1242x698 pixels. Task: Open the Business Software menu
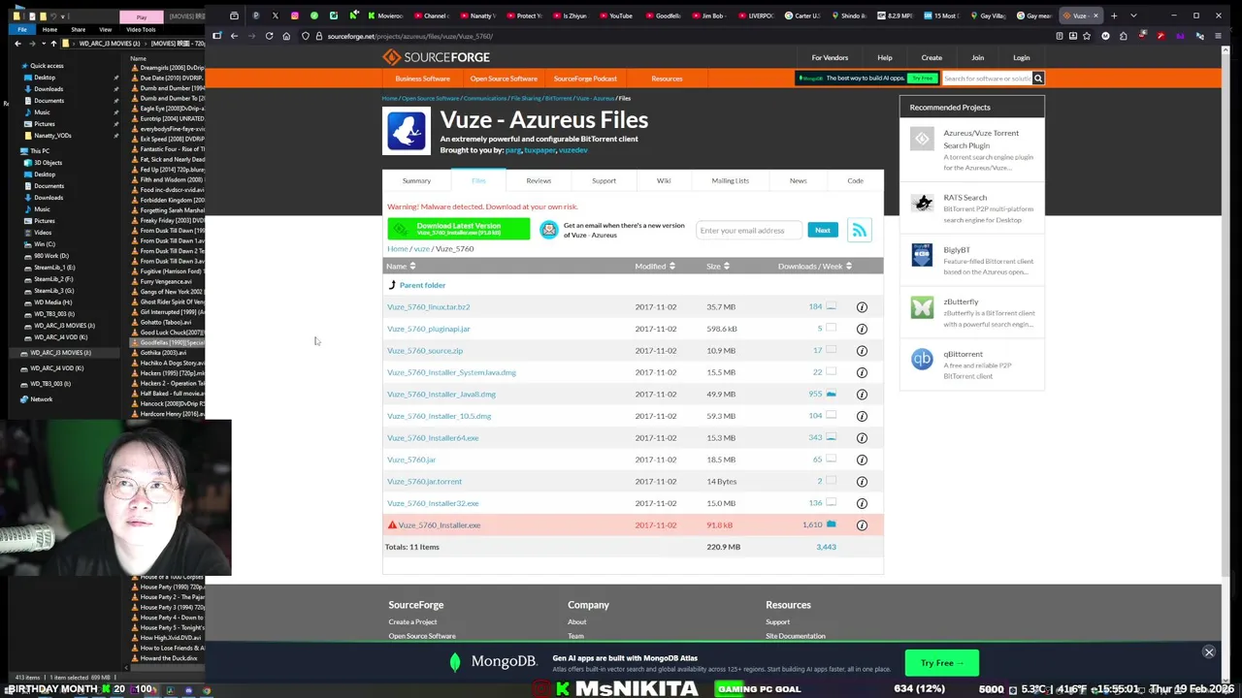(x=422, y=79)
